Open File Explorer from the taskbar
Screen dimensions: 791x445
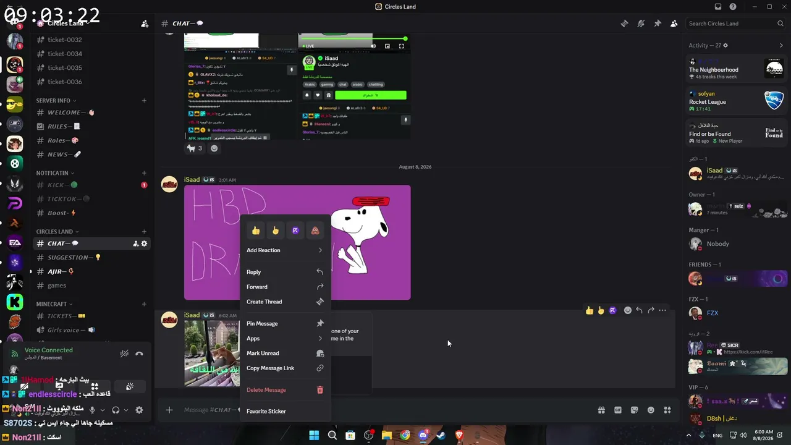coord(387,435)
